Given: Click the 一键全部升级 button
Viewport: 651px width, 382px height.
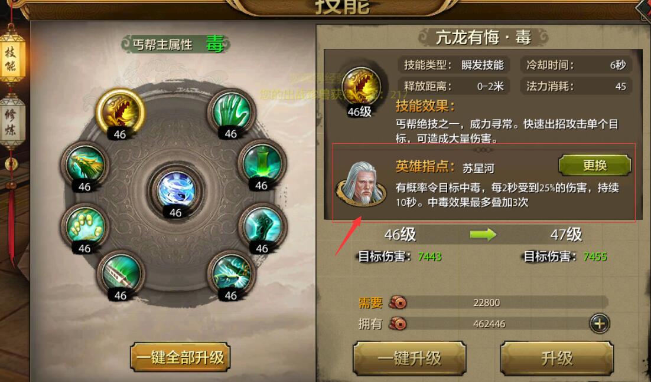Looking at the screenshot, I should pyautogui.click(x=180, y=357).
